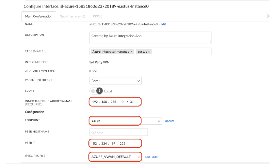The width and height of the screenshot is (275, 165).
Task: Click Add link for IPsec Profile
Action: pyautogui.click(x=155, y=157)
